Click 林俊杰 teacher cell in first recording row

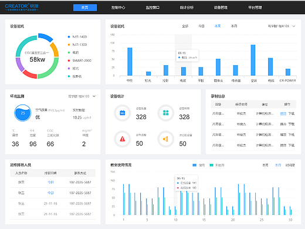(x=241, y=113)
